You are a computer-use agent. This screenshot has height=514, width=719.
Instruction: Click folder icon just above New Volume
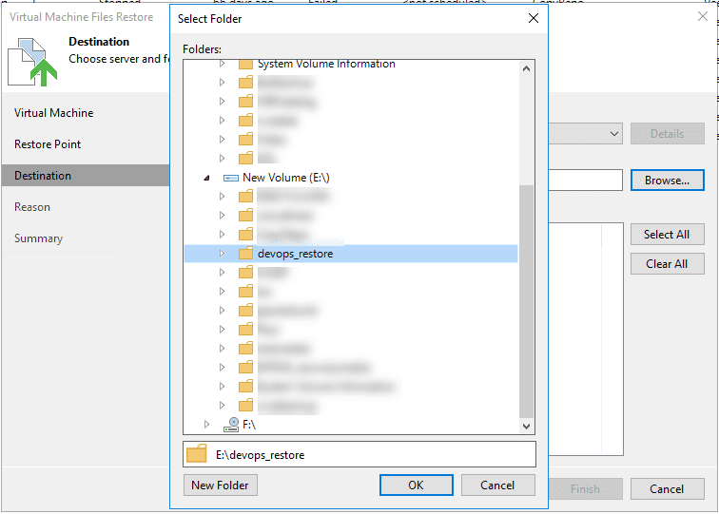(245, 158)
